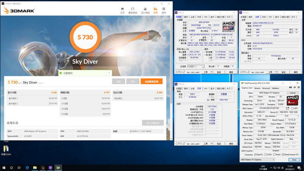304x171 pixels.
Task: Click the Lookup button in GPU-Z
Action: coord(293,93)
